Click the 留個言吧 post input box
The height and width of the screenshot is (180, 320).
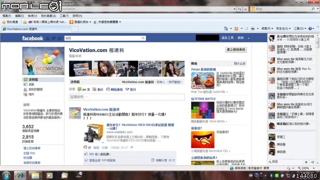tap(126, 97)
